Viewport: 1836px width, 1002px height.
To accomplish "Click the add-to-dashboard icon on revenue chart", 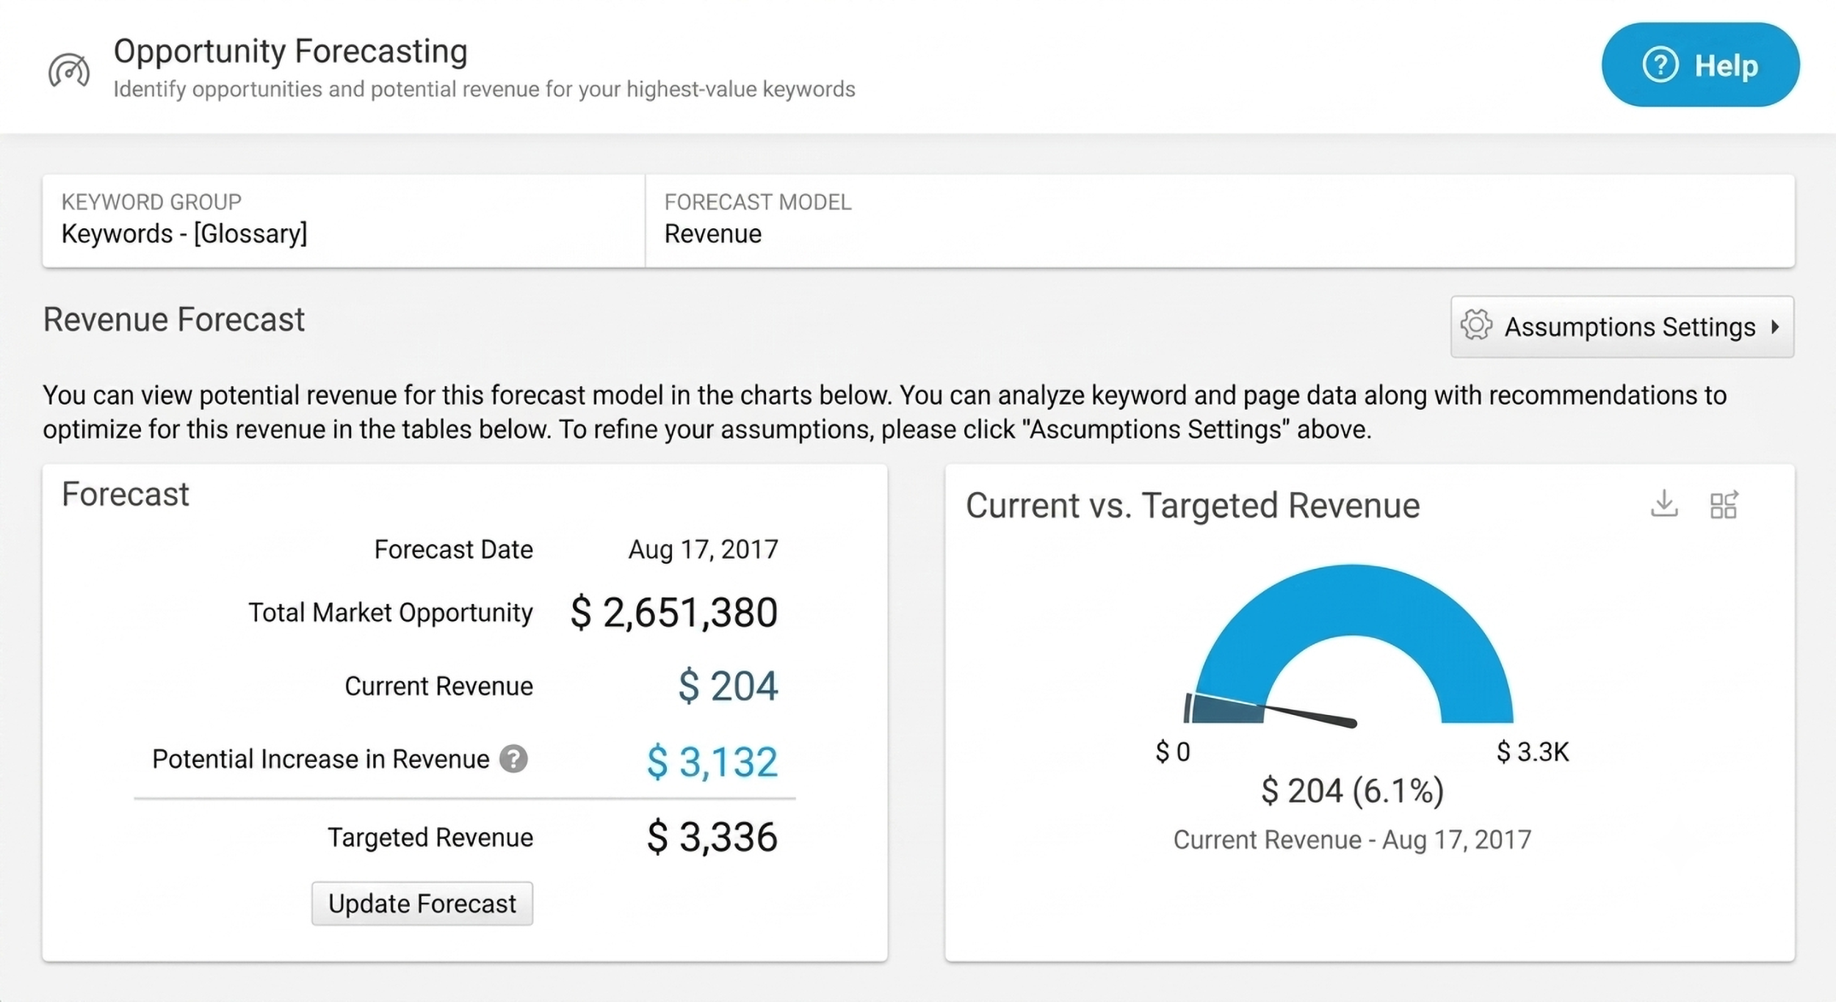I will pos(1724,504).
